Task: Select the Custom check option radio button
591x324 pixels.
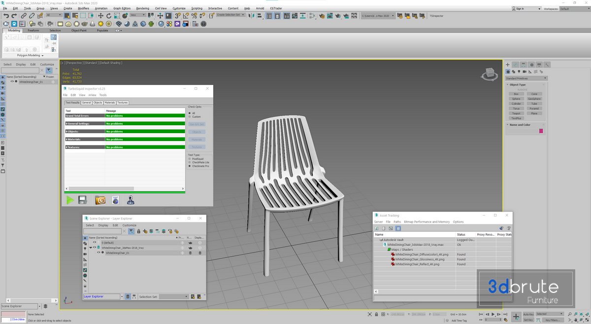Action: click(190, 117)
